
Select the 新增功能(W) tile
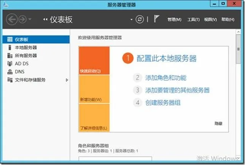click(94, 89)
